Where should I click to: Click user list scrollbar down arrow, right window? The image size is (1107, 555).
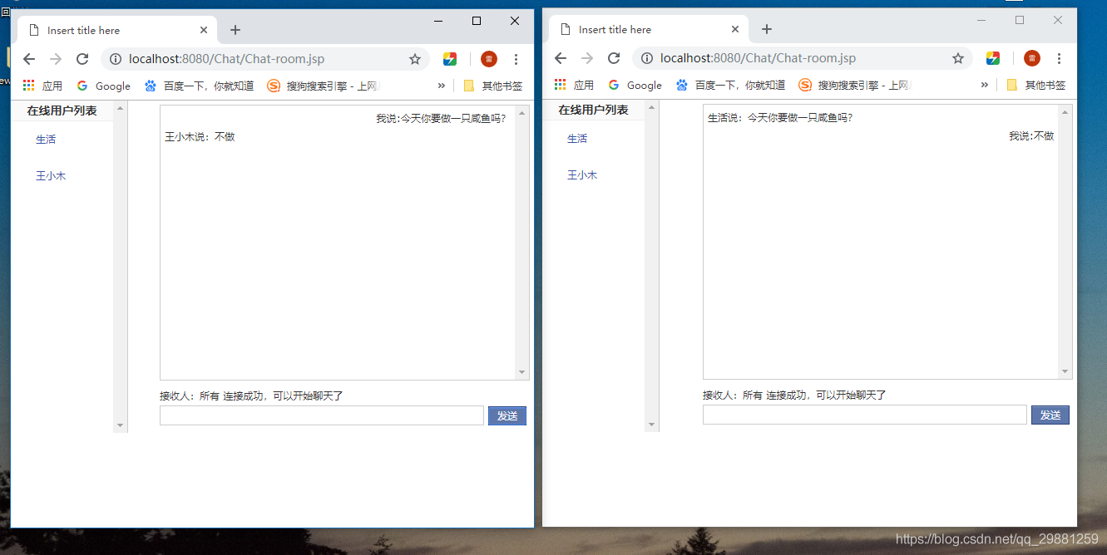click(x=651, y=425)
